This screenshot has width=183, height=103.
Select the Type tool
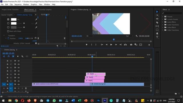157,37
